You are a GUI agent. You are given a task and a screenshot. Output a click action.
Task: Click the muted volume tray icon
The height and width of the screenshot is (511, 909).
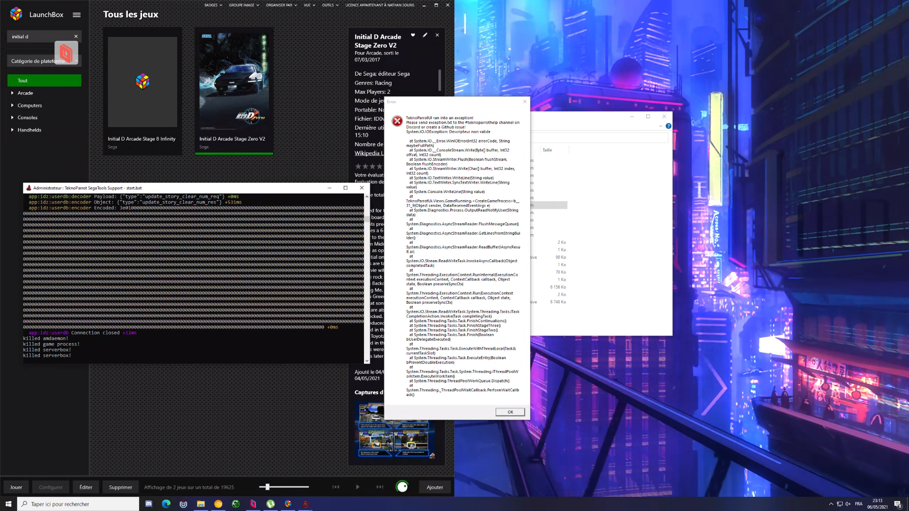[x=848, y=504]
